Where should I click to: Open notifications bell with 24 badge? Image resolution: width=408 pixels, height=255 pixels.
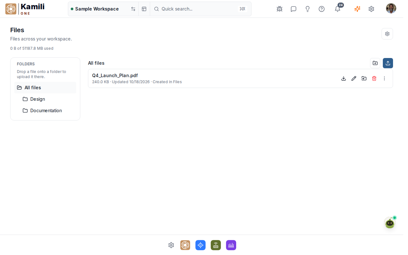point(338,9)
